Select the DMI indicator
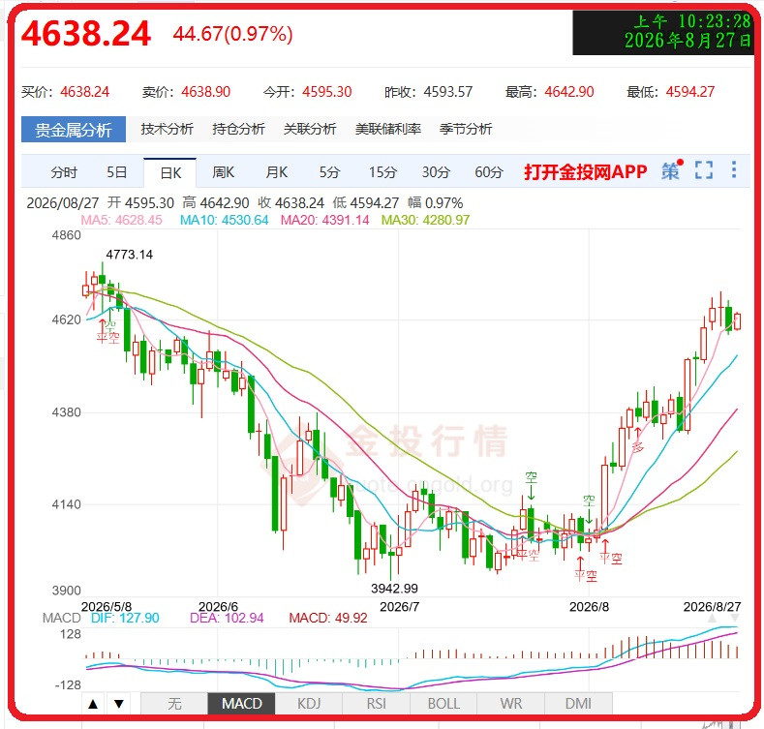Viewport: 764px width, 729px height. 578,704
